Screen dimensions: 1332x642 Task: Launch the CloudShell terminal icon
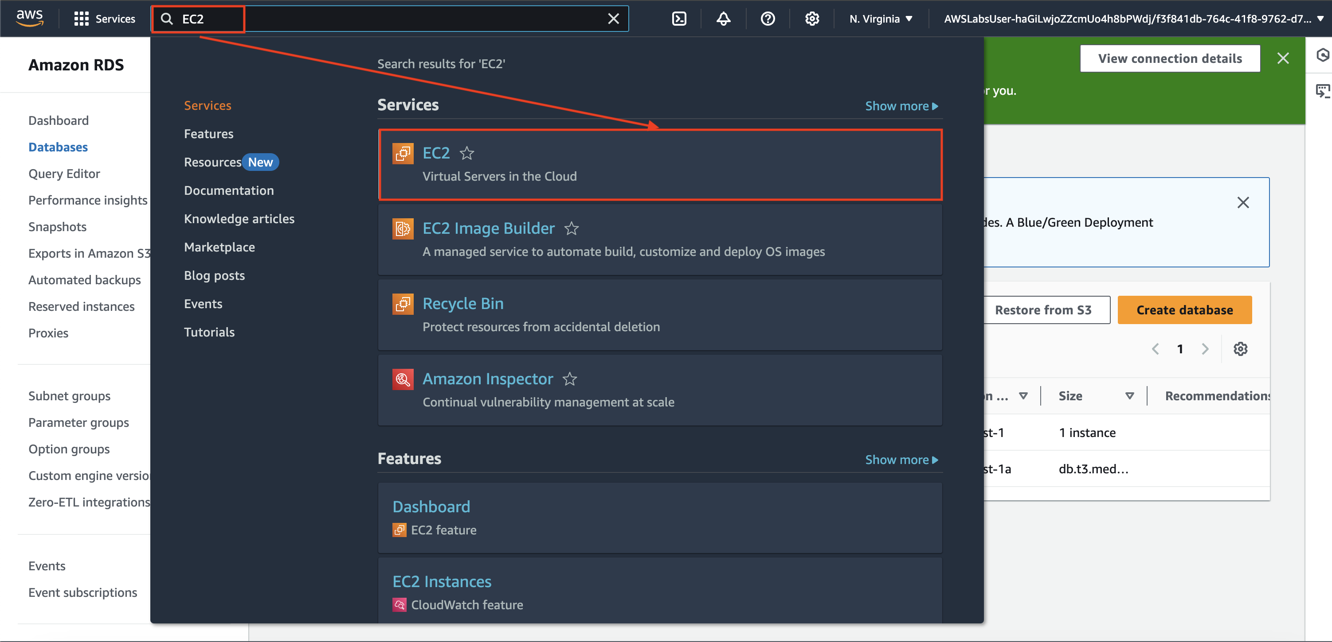(x=678, y=19)
